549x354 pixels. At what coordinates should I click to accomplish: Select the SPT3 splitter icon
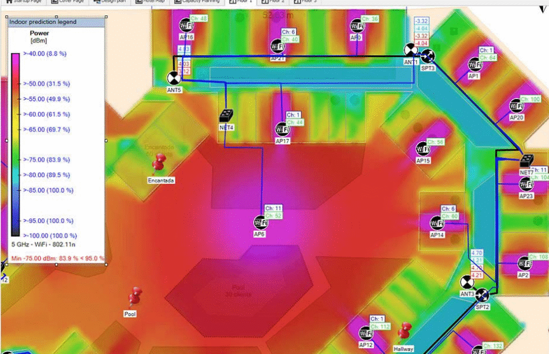pos(428,56)
